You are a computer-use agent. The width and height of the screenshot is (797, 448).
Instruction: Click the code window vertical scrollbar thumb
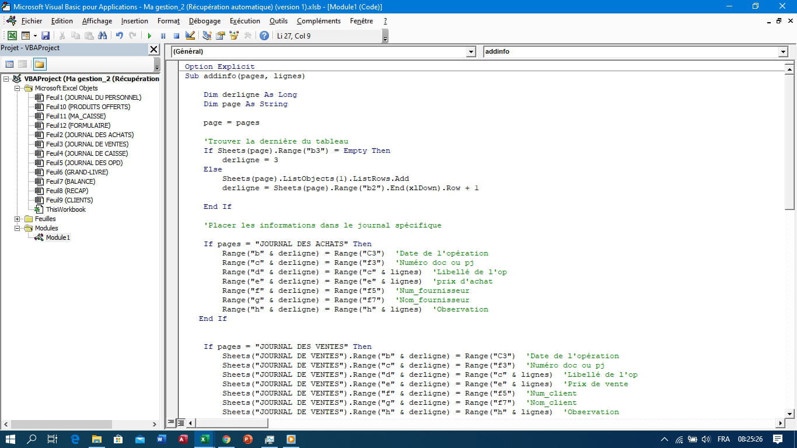[x=789, y=142]
